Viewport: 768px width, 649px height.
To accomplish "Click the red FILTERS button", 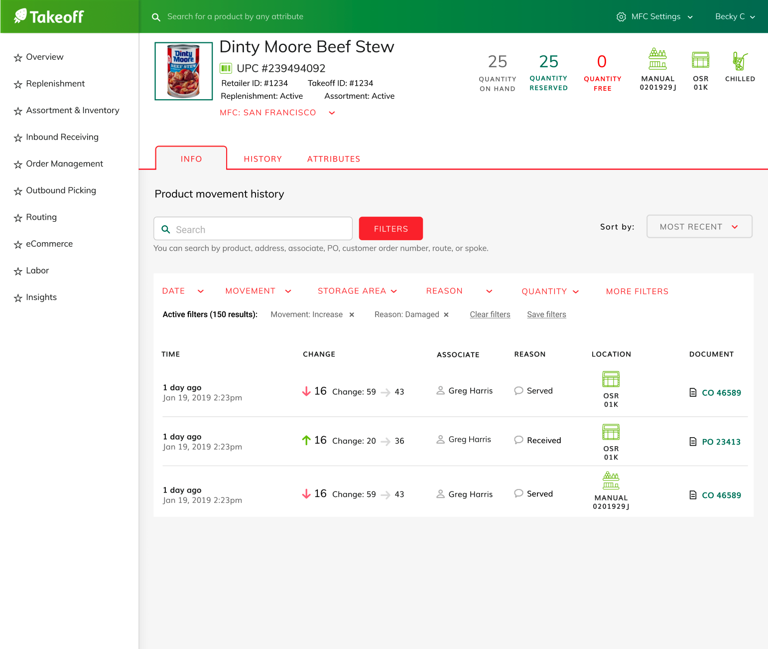I will [x=391, y=228].
